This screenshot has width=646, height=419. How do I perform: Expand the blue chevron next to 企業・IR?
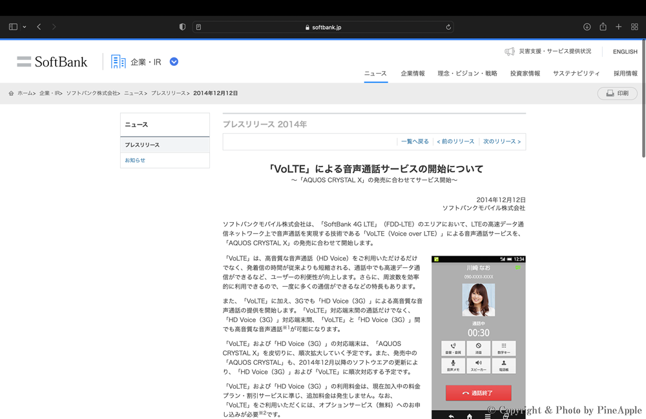pos(173,61)
